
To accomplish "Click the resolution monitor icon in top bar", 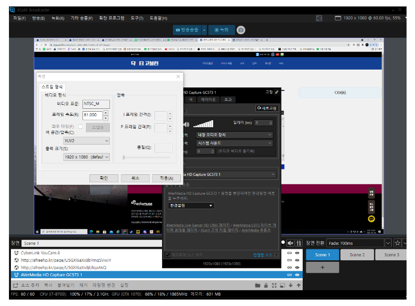I will 338,18.
